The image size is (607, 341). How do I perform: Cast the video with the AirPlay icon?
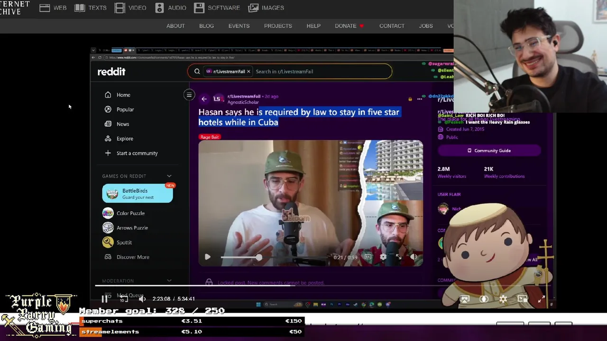(465, 299)
